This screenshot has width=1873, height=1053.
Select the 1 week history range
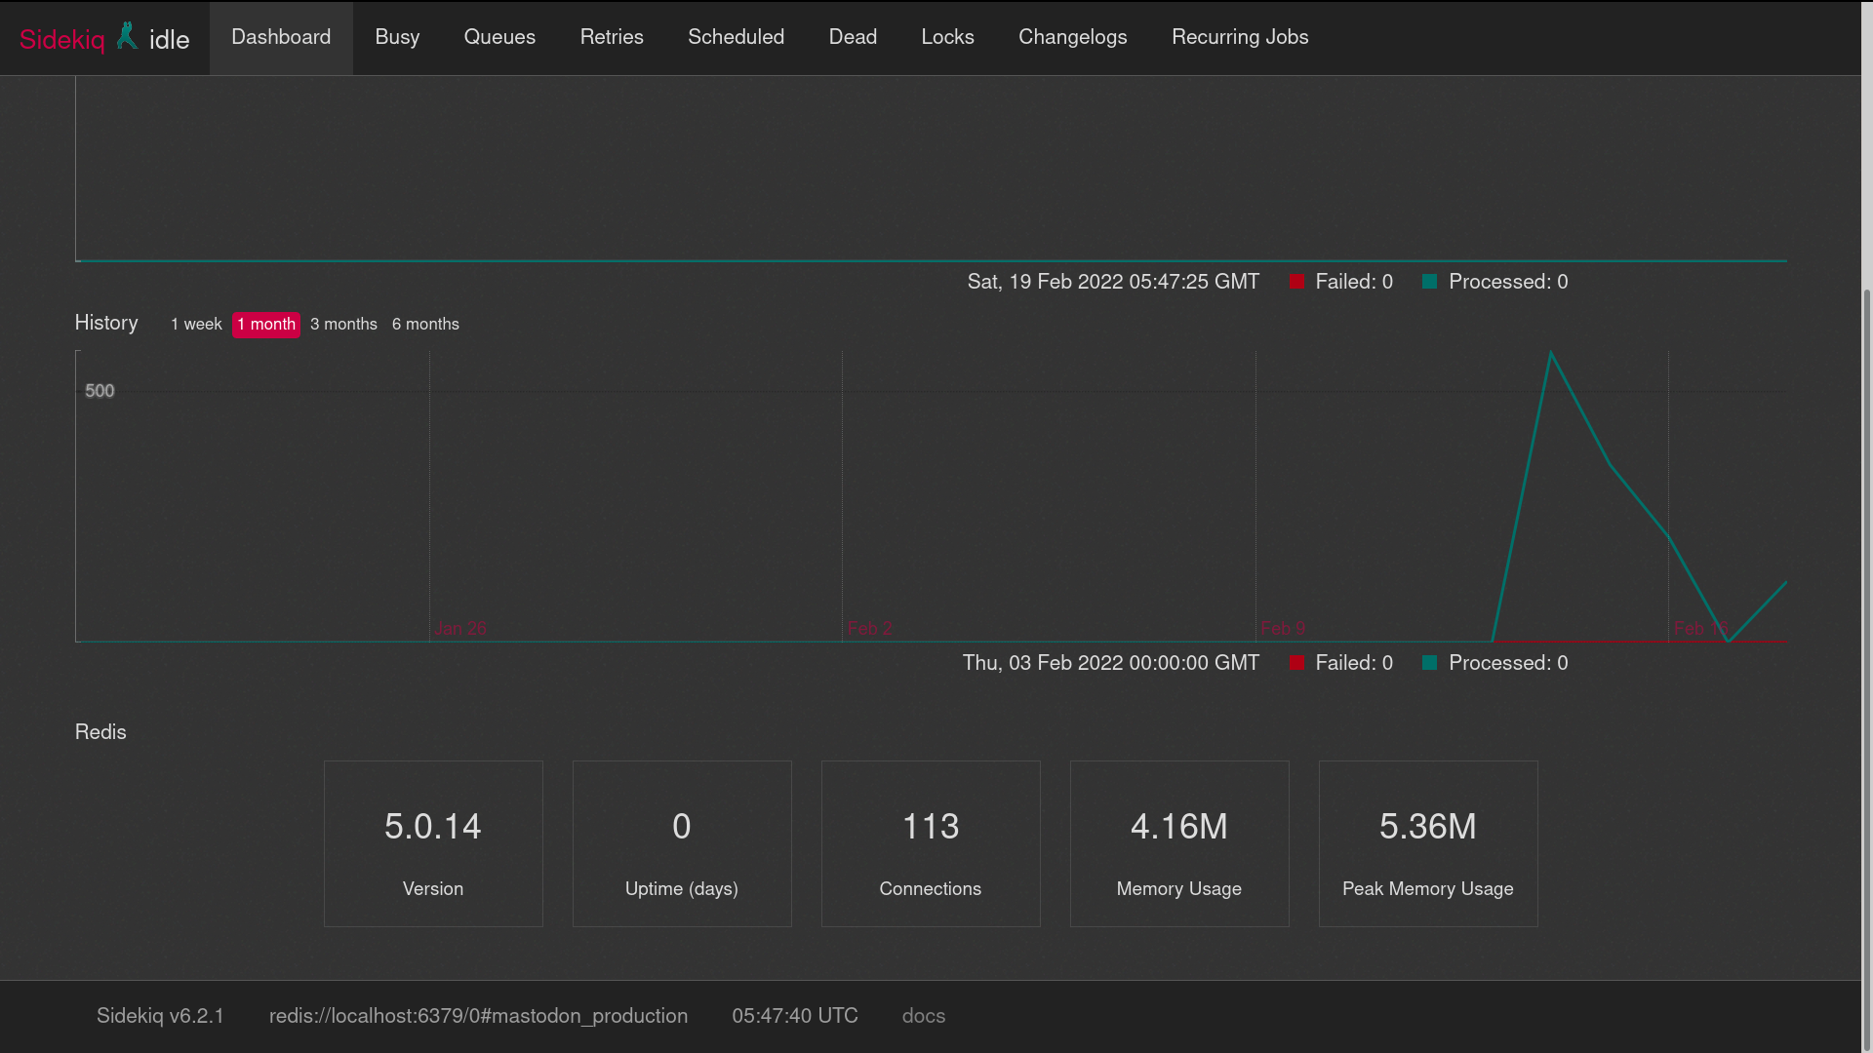[x=196, y=325]
